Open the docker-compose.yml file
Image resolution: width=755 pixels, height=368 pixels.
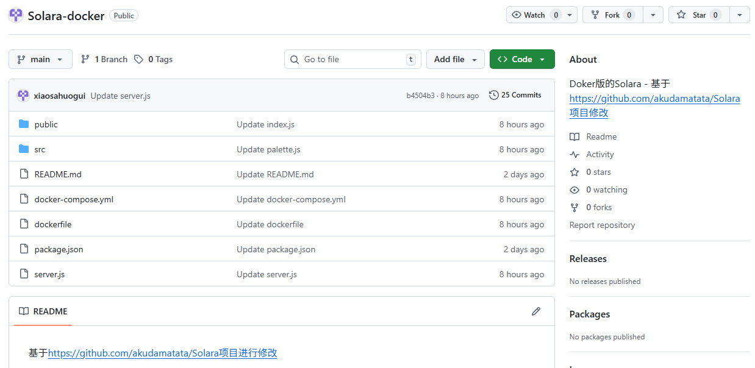[74, 199]
